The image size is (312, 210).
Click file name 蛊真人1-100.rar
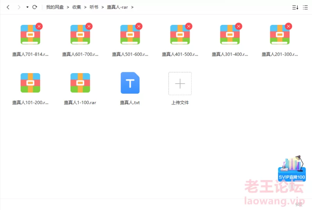pyautogui.click(x=80, y=102)
